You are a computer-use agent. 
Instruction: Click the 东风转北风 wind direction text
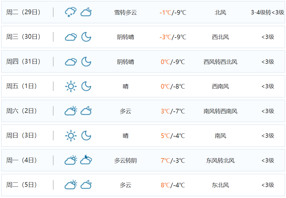pos(220,160)
